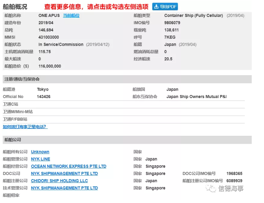
Task: Click the IMO number value 9806079
Action: [x=172, y=23]
